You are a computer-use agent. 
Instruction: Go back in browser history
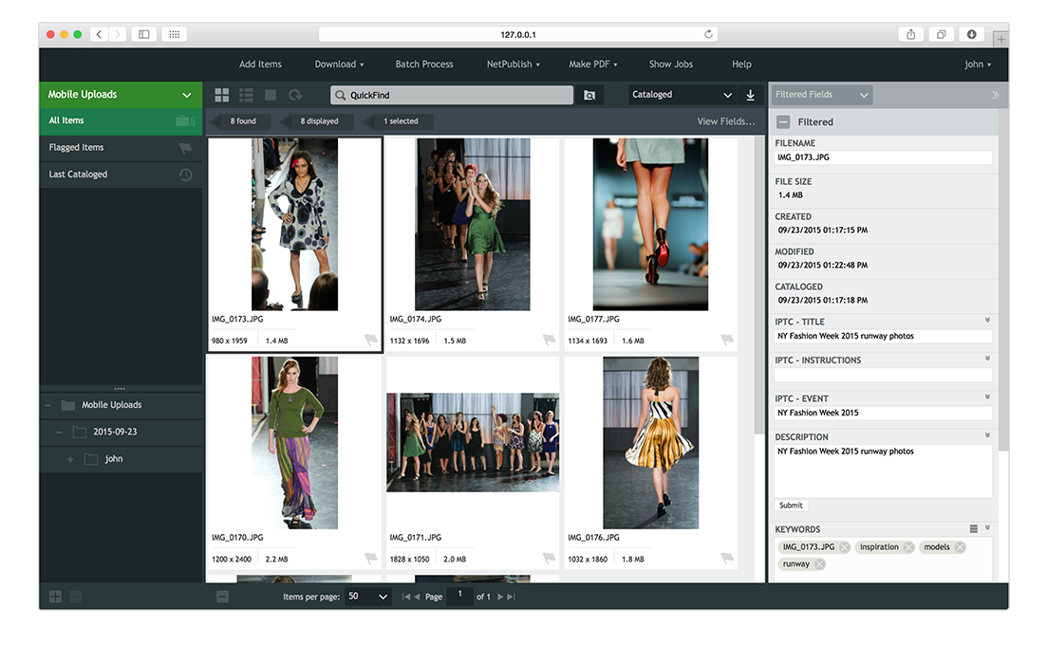(99, 35)
